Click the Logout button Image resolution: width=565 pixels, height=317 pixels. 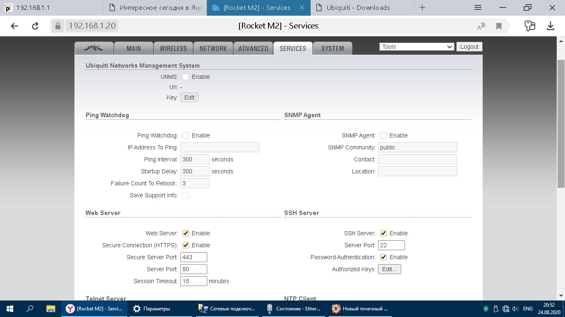[x=469, y=47]
